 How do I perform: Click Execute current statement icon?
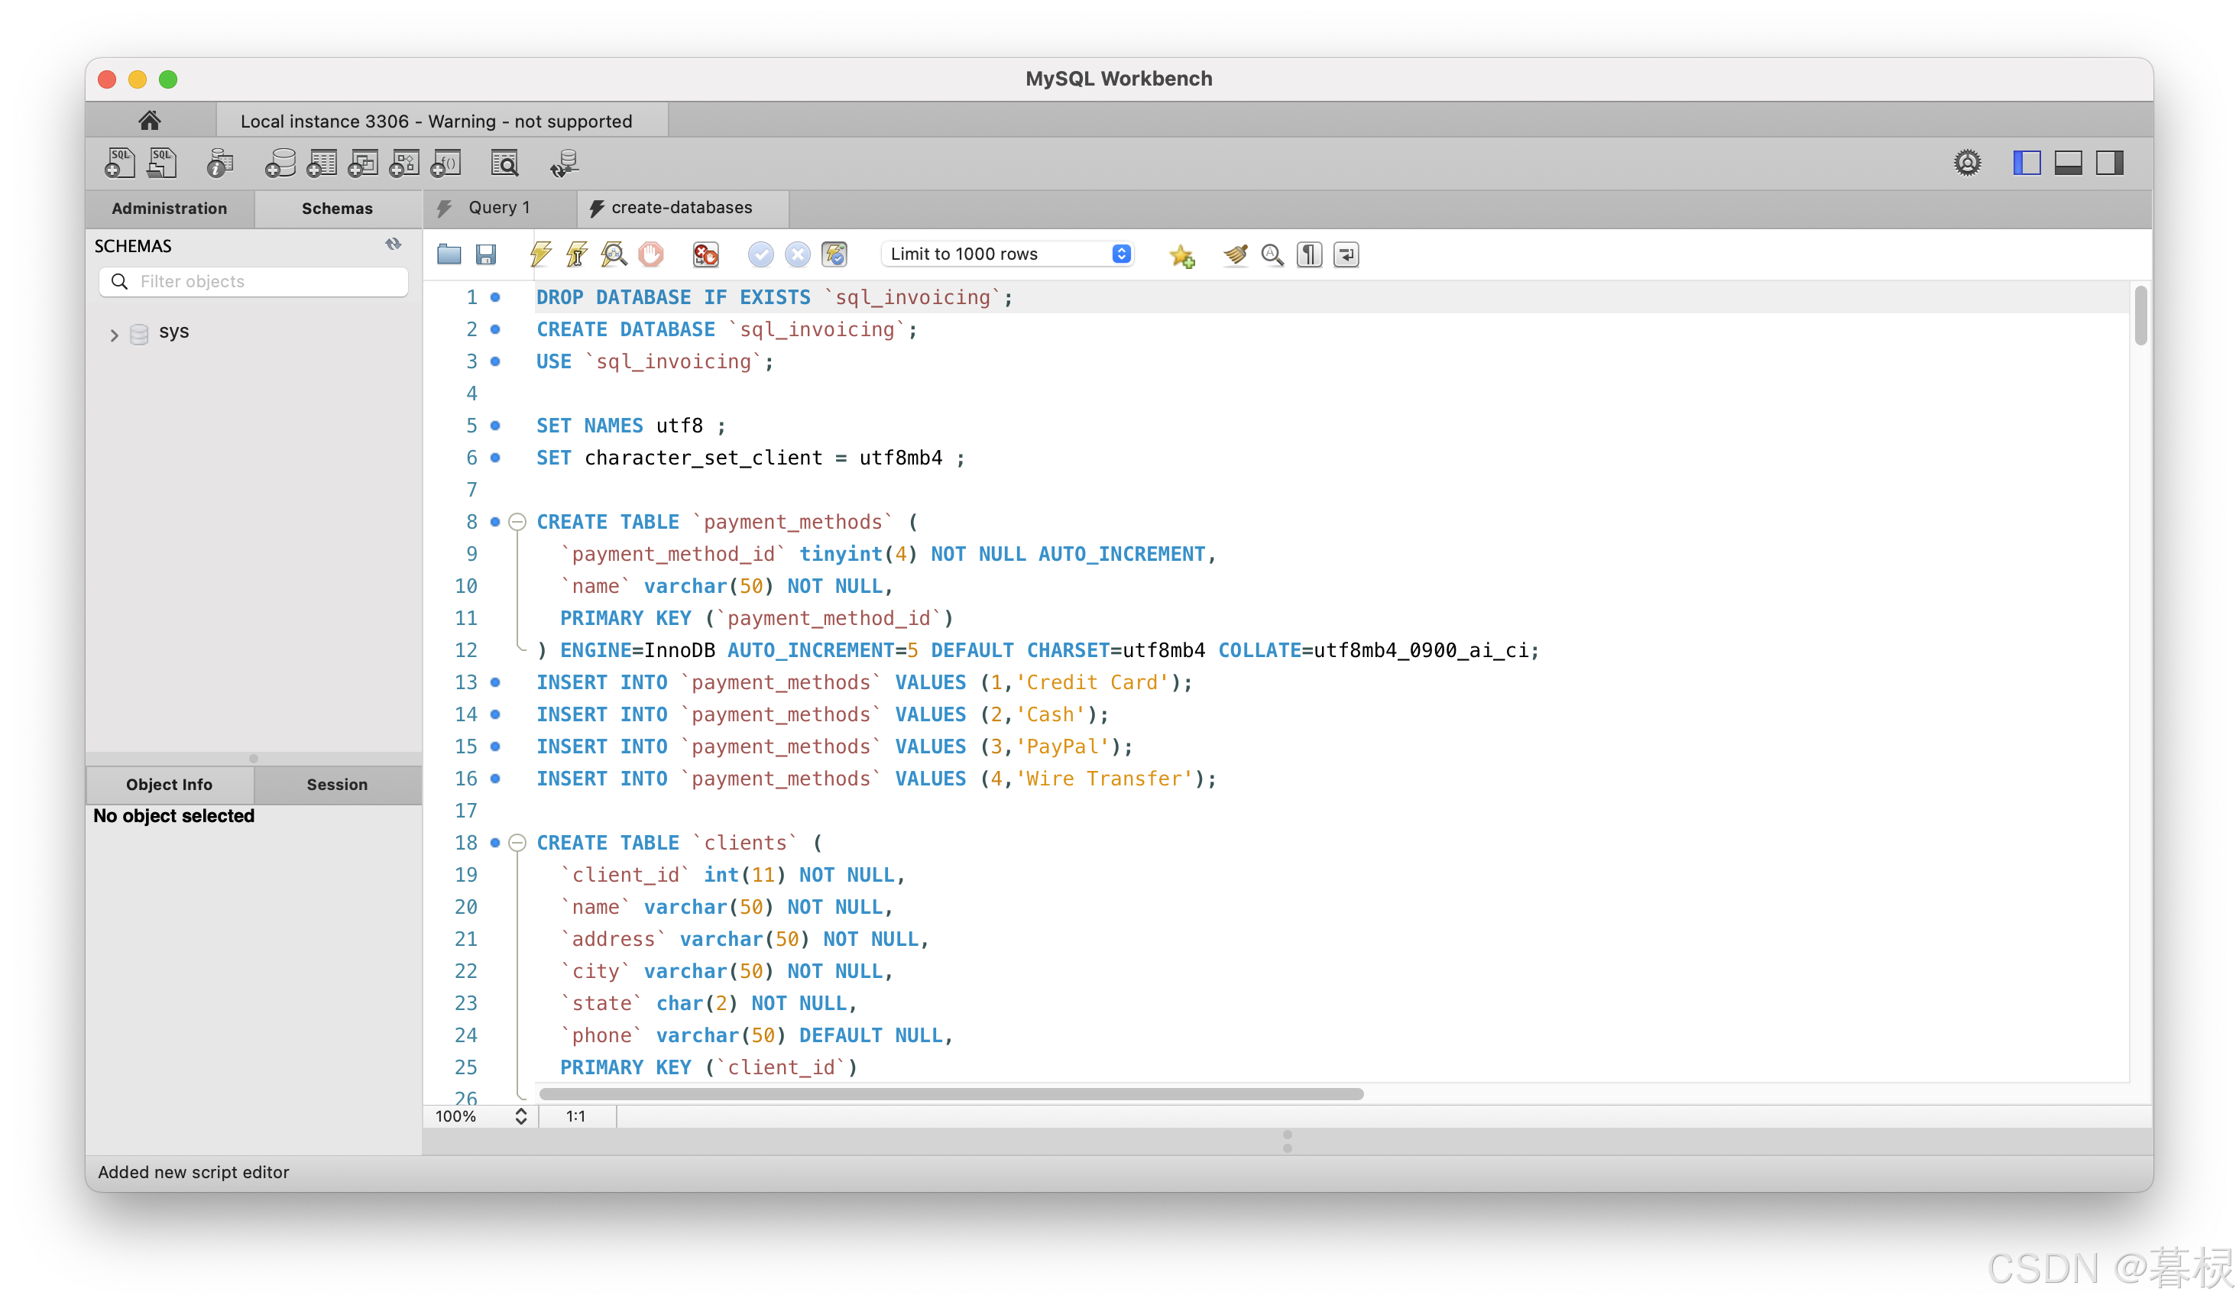click(577, 254)
